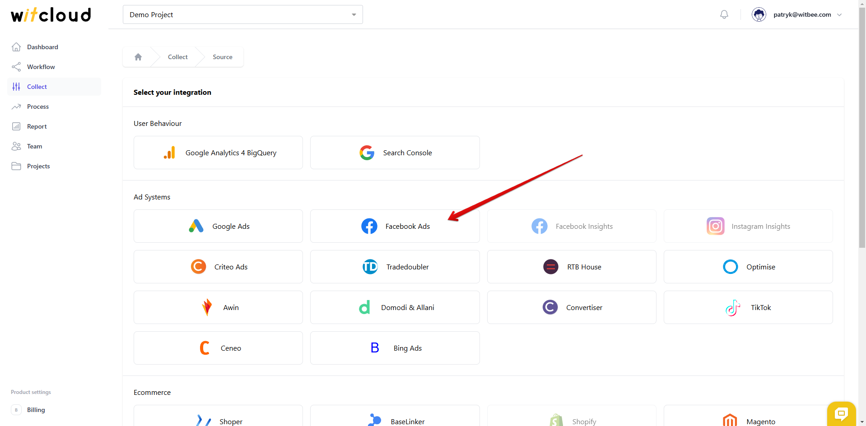Open Report in sidebar

click(x=54, y=126)
